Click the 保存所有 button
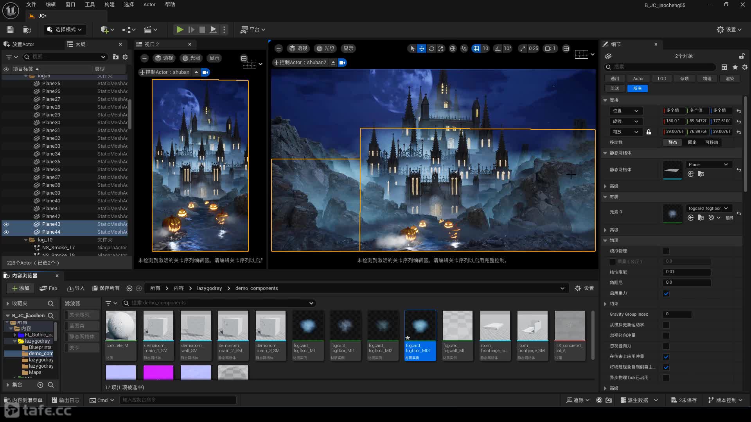751x422 pixels. pyautogui.click(x=106, y=288)
